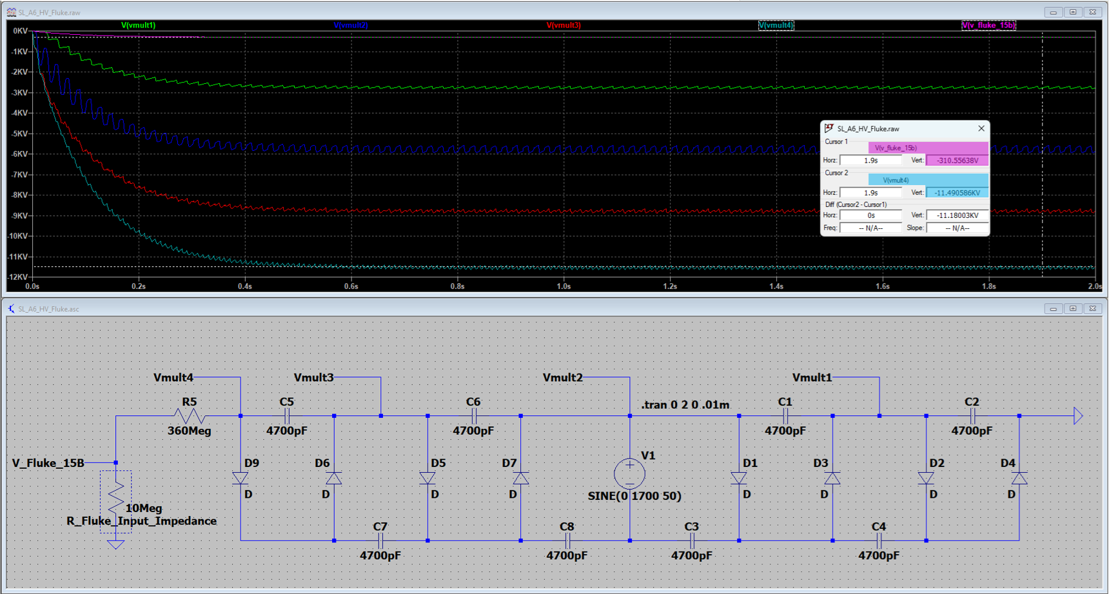Select the V(vmult2) trace label
Image resolution: width=1109 pixels, height=594 pixels.
(x=351, y=25)
